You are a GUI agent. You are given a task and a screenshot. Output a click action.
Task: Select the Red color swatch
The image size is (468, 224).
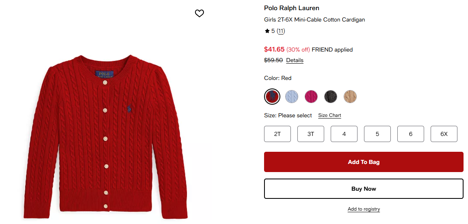[272, 97]
